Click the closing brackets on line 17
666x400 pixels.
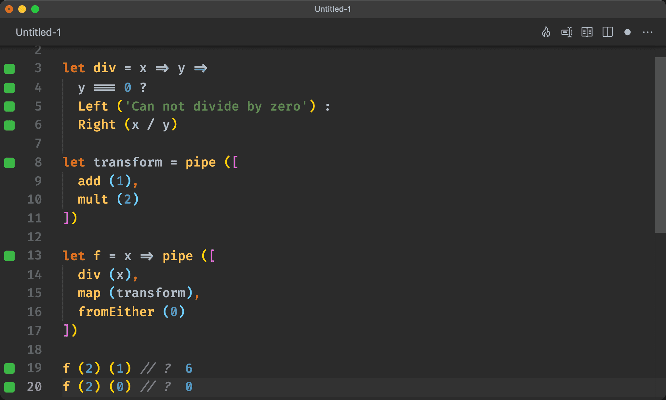(70, 331)
